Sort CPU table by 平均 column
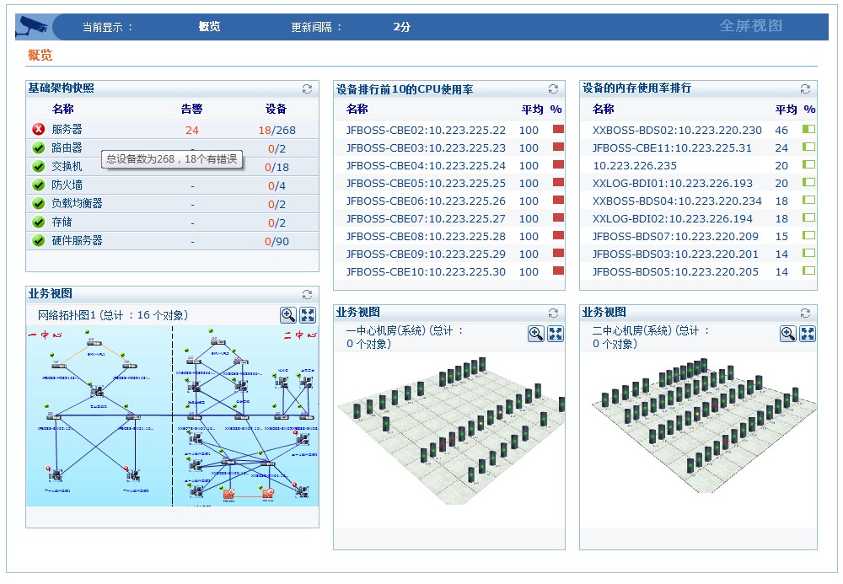This screenshot has width=843, height=584. pos(532,110)
